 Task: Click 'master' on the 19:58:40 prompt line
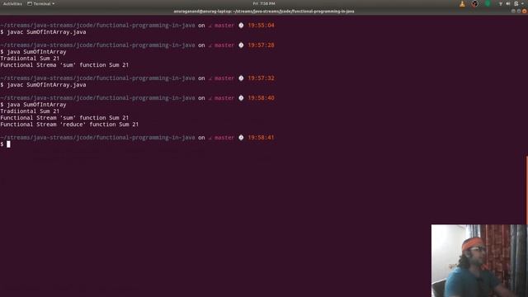tap(224, 98)
